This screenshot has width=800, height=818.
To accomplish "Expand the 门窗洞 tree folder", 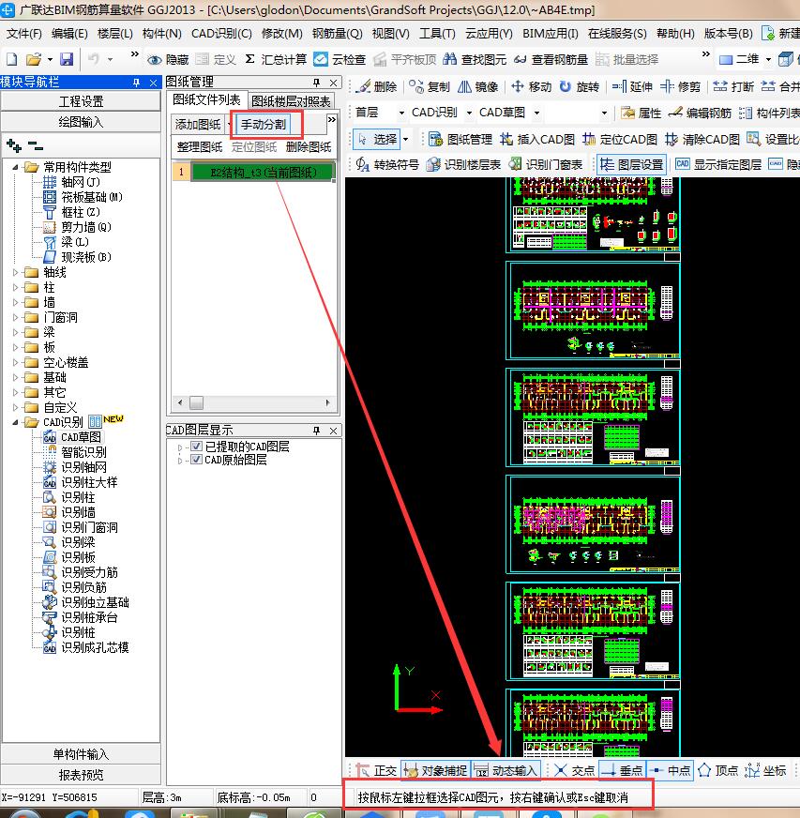I will pos(16,317).
